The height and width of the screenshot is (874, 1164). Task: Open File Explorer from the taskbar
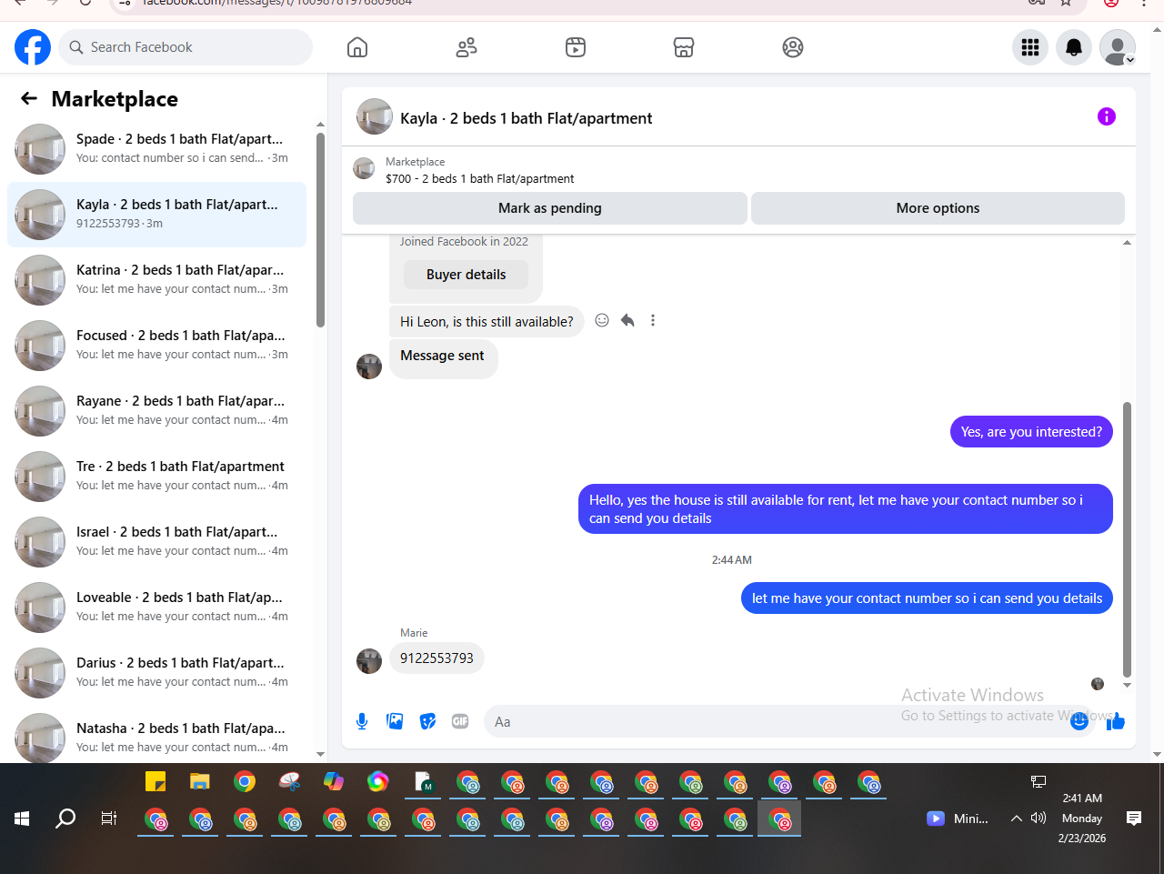click(x=200, y=781)
